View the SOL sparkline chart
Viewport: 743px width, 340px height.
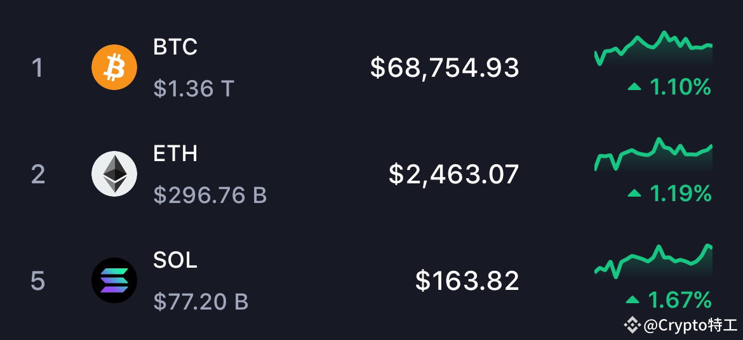[653, 261]
